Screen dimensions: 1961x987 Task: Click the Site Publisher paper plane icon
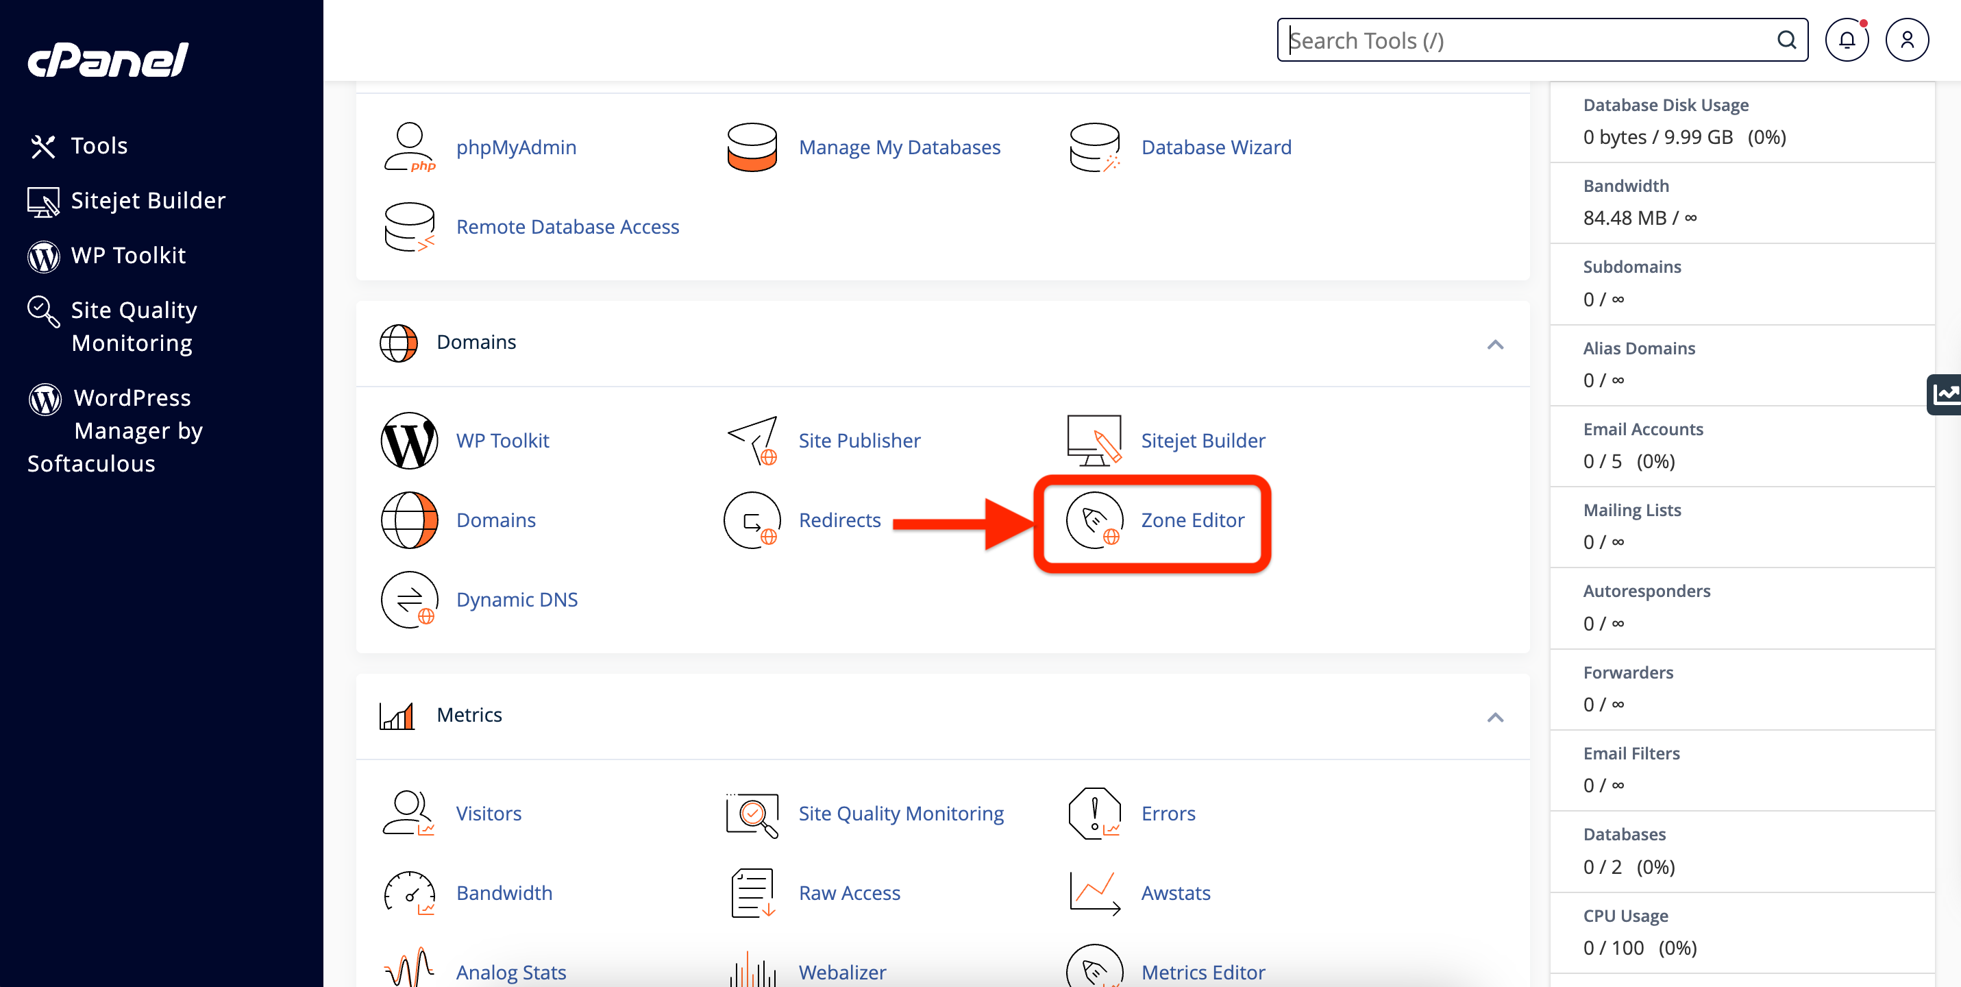(x=752, y=441)
